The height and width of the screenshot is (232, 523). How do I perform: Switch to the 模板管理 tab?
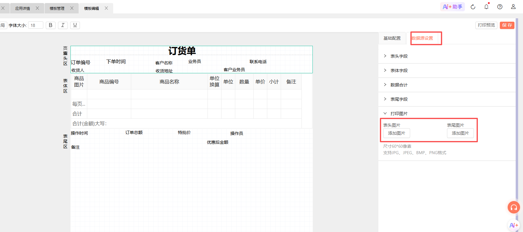pyautogui.click(x=57, y=9)
